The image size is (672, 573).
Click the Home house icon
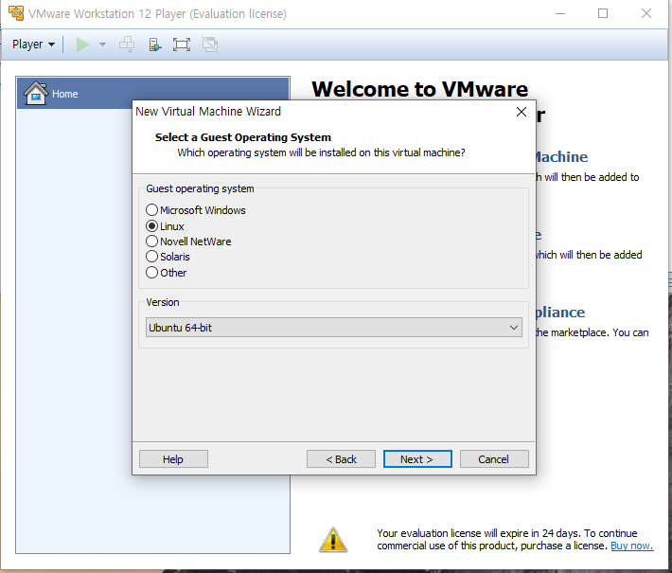(x=36, y=93)
